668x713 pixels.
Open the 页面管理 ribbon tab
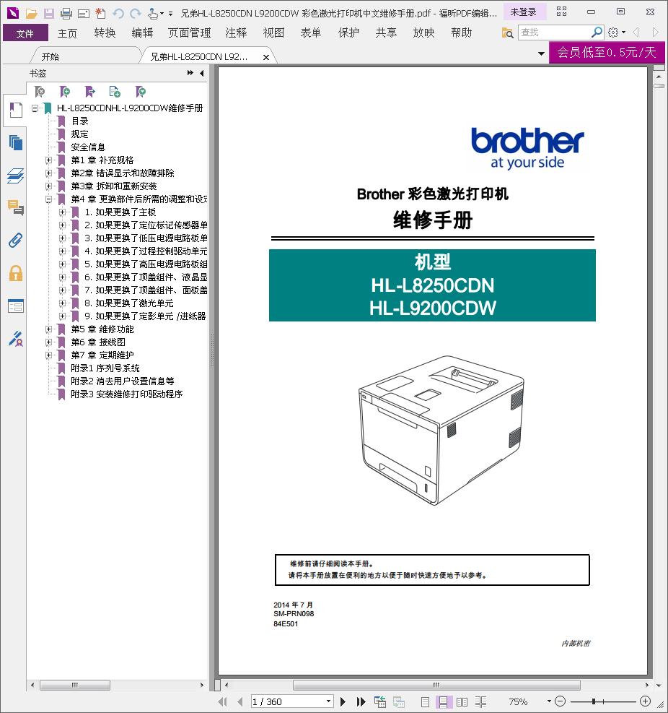pos(190,33)
